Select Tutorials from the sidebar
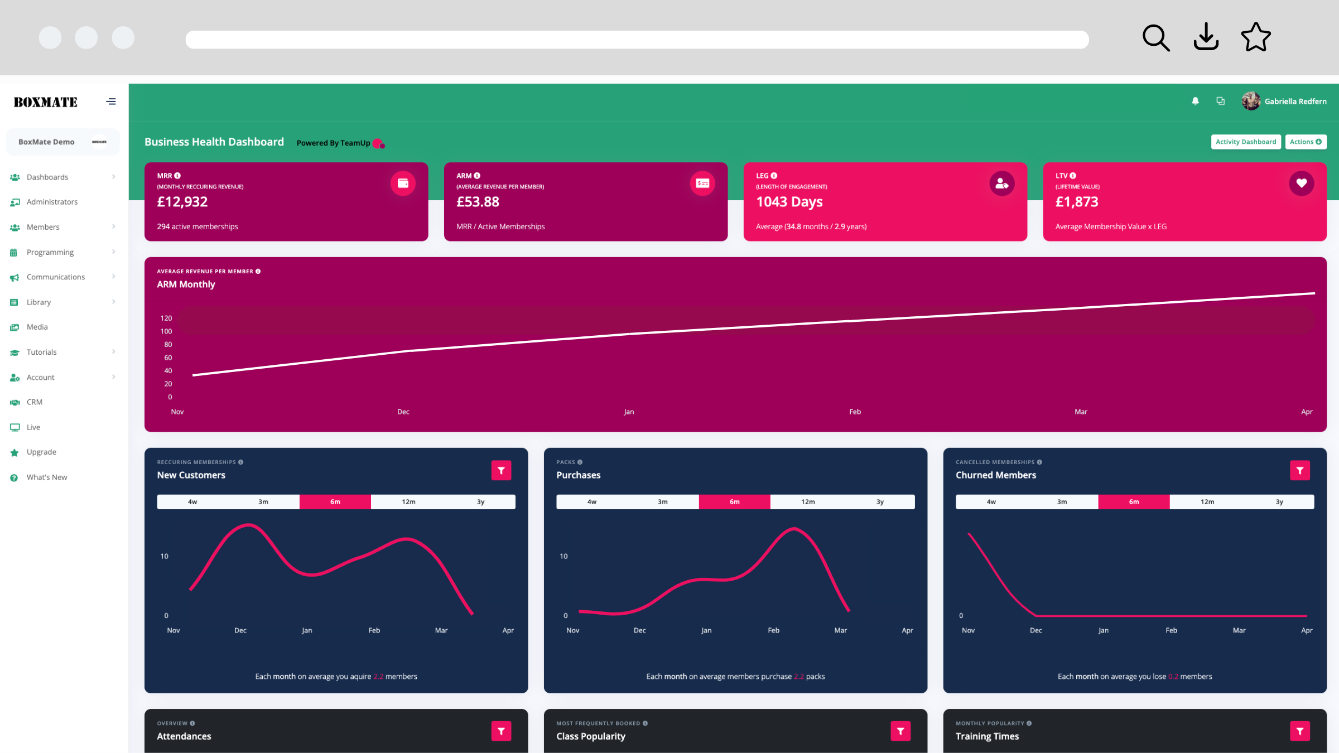 point(41,351)
